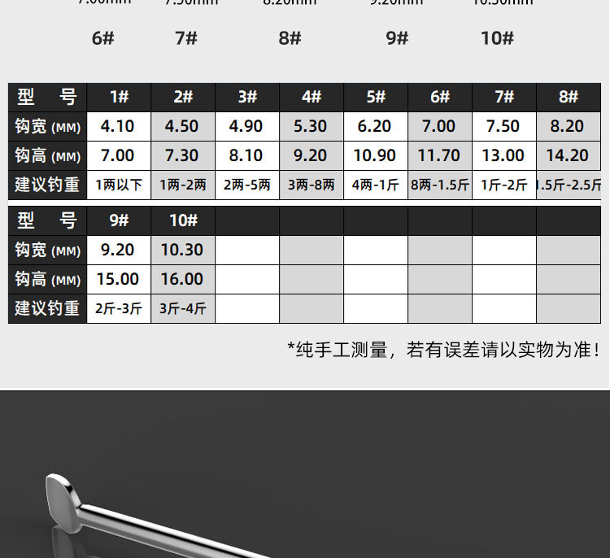Viewport: 610px width, 558px height.
Task: Click the hook height value 10.90
Action: click(376, 155)
